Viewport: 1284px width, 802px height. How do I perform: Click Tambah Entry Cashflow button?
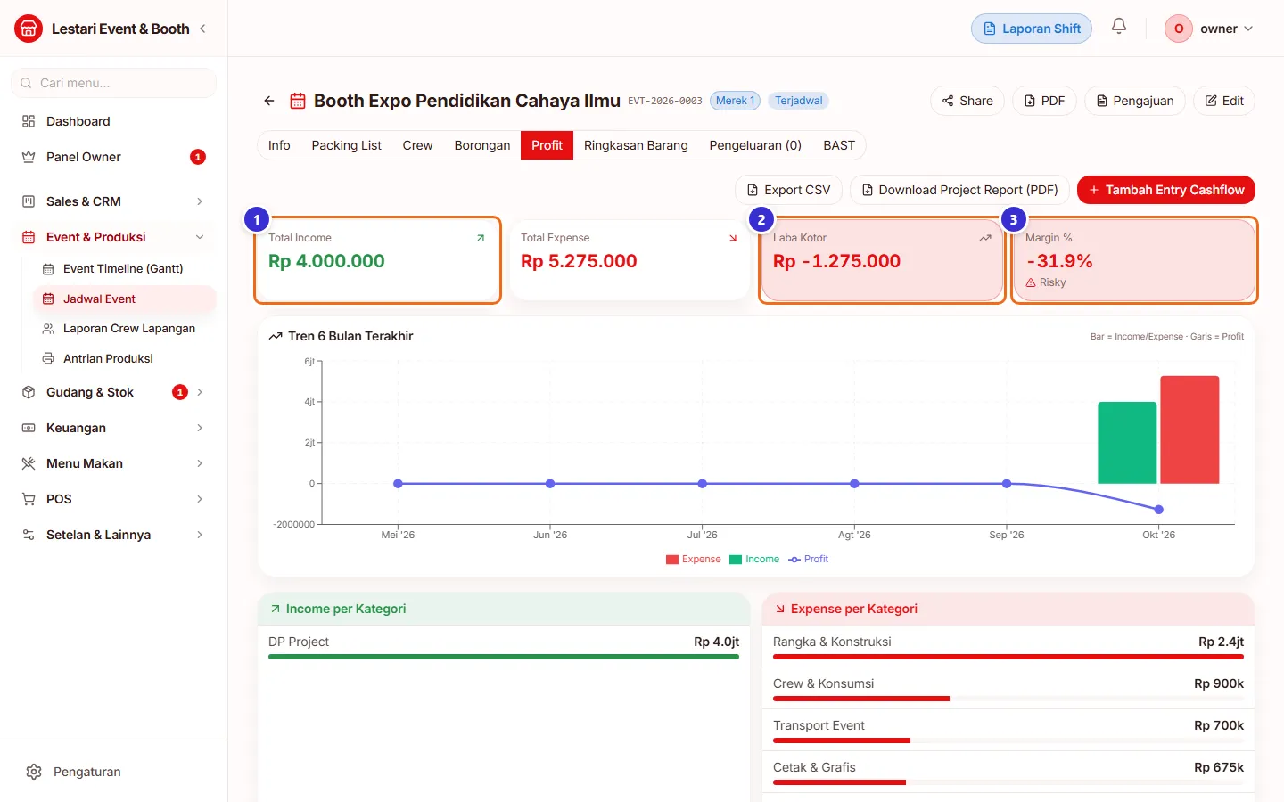1166,190
